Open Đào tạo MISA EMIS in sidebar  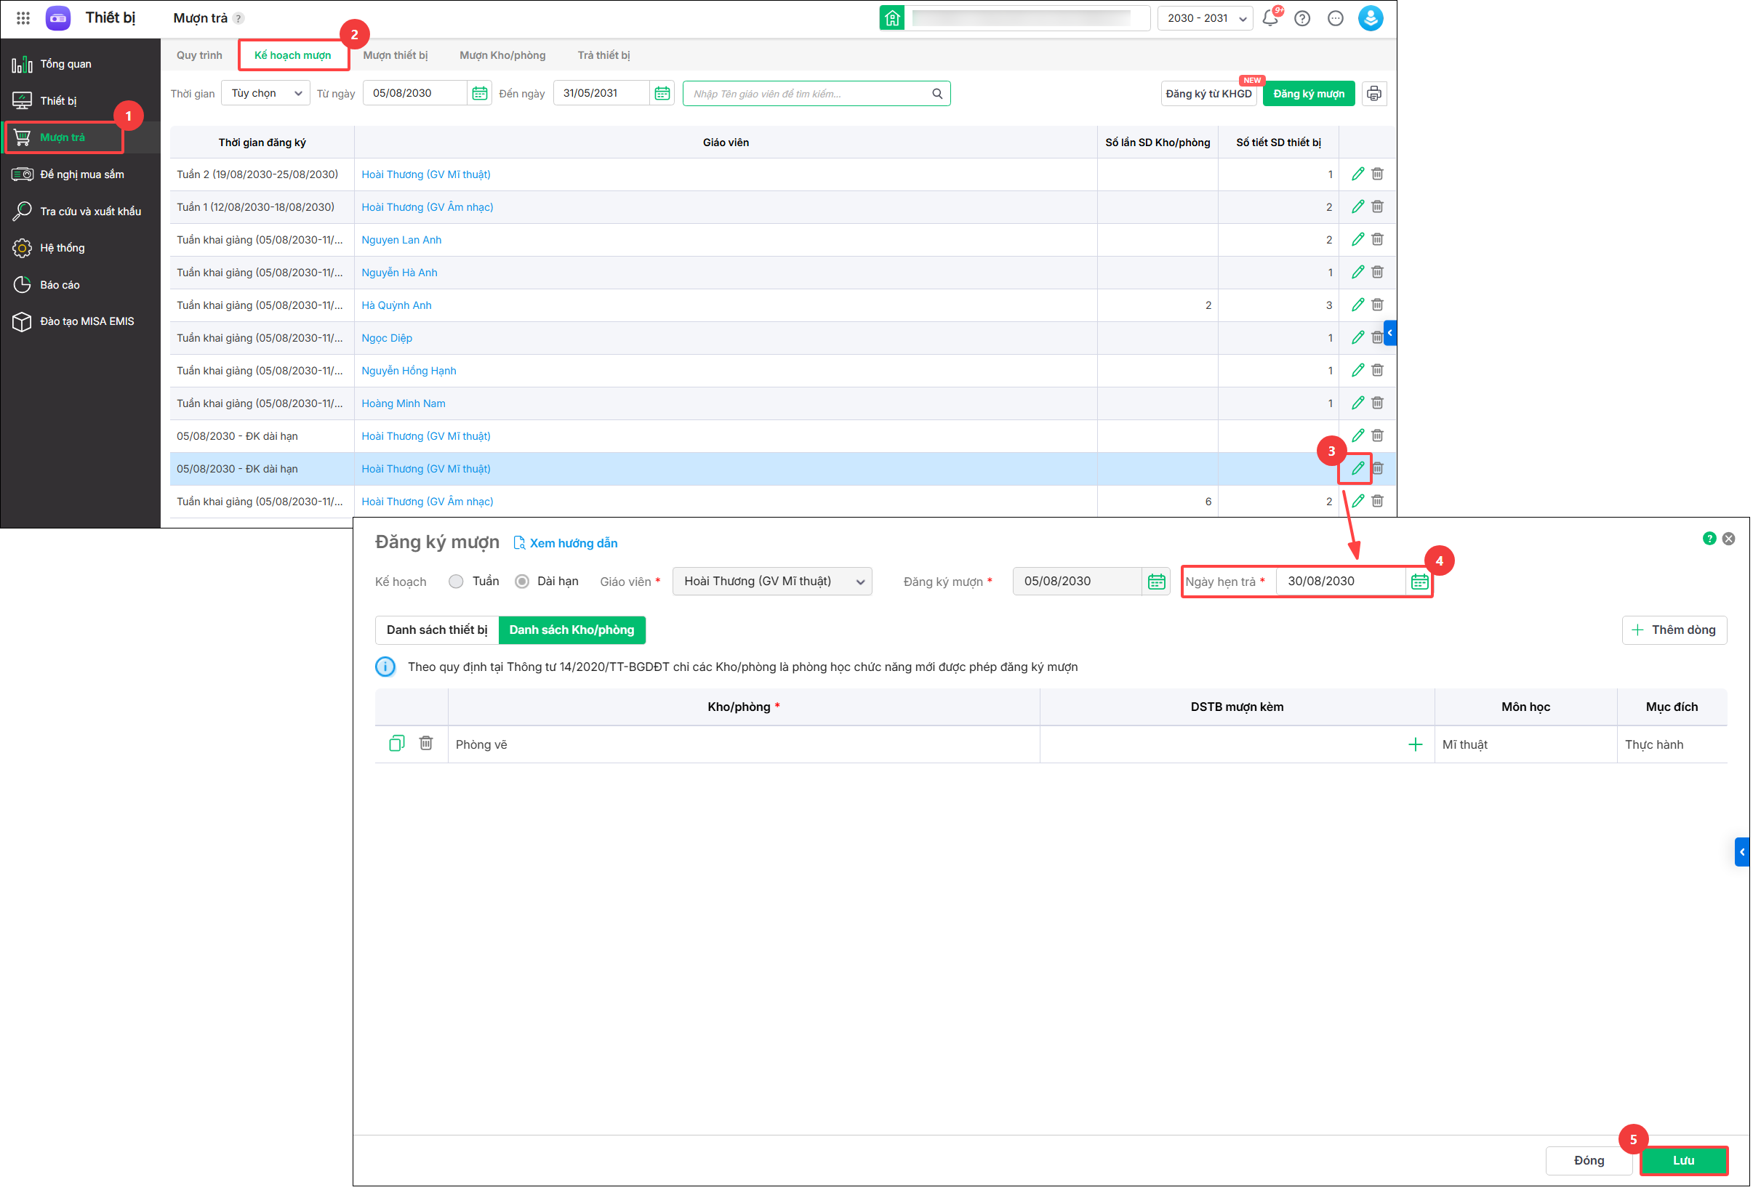[x=80, y=321]
